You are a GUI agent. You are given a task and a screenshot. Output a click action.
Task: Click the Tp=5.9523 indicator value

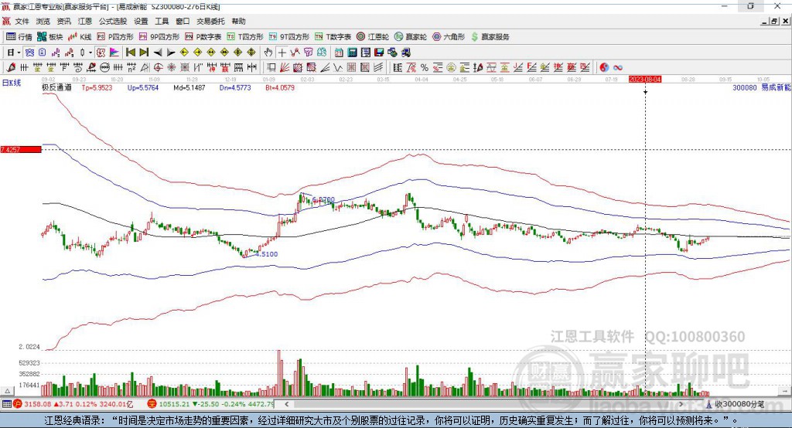pos(97,87)
